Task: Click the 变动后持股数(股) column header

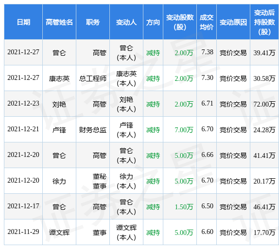Action: click(264, 22)
